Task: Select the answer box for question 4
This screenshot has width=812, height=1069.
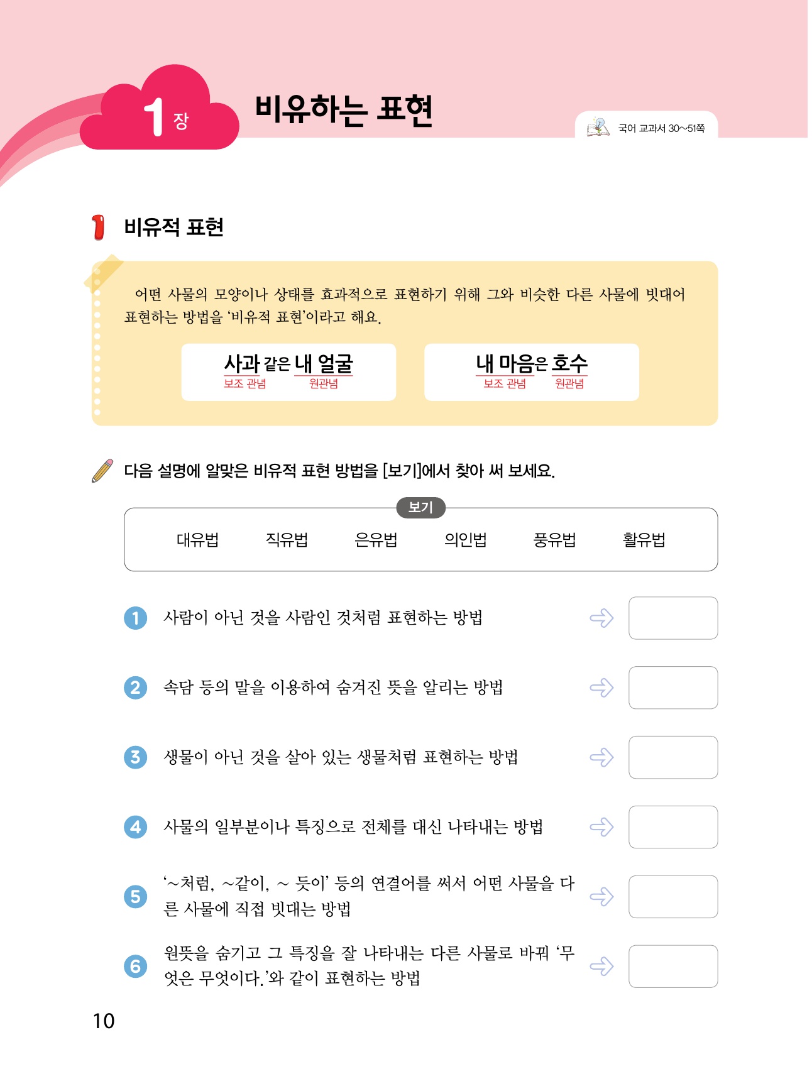Action: [x=672, y=827]
